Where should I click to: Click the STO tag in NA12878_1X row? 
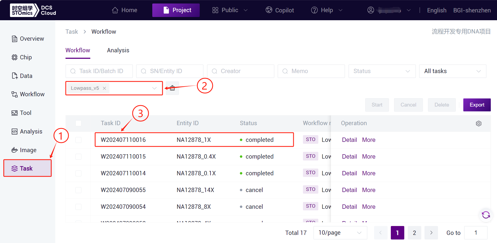click(310, 139)
